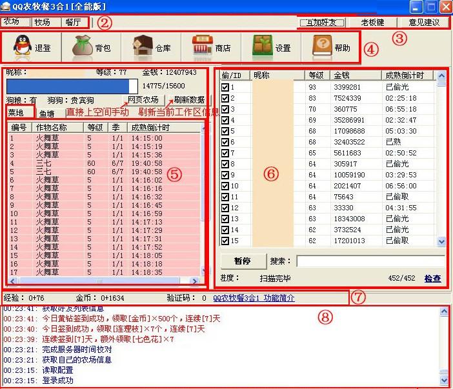The width and height of the screenshot is (453, 389).
Task: Uncheck friend ID 10 checkbox
Action: 225,186
